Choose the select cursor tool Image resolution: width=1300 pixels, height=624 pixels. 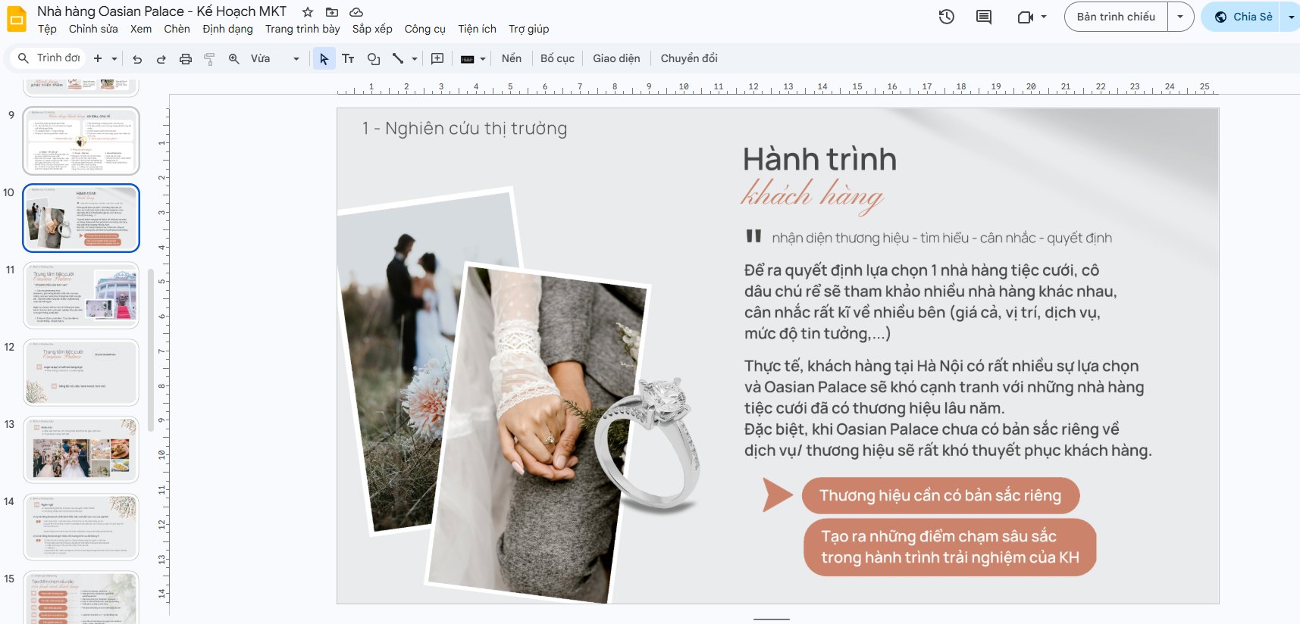coord(324,58)
